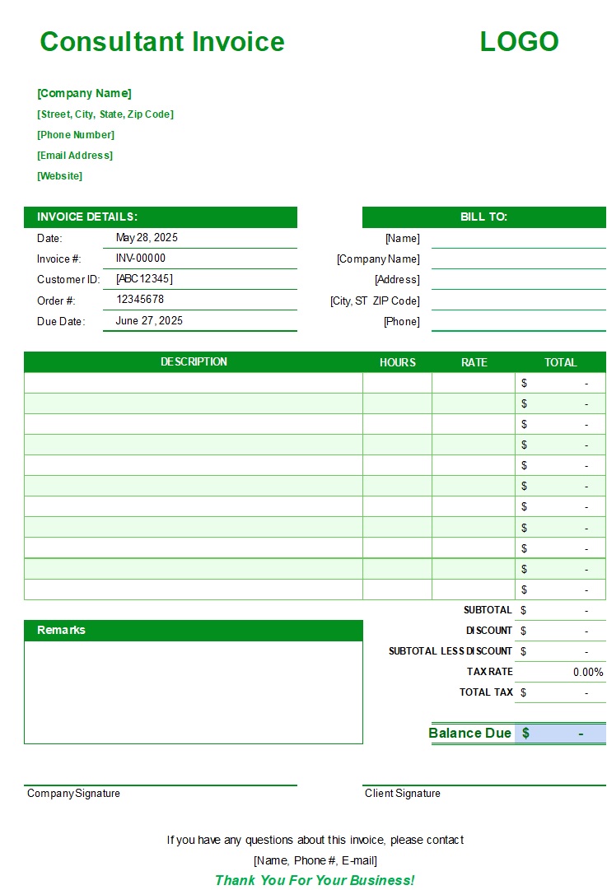Click the HOURS column header
The image size is (607, 890).
(398, 362)
